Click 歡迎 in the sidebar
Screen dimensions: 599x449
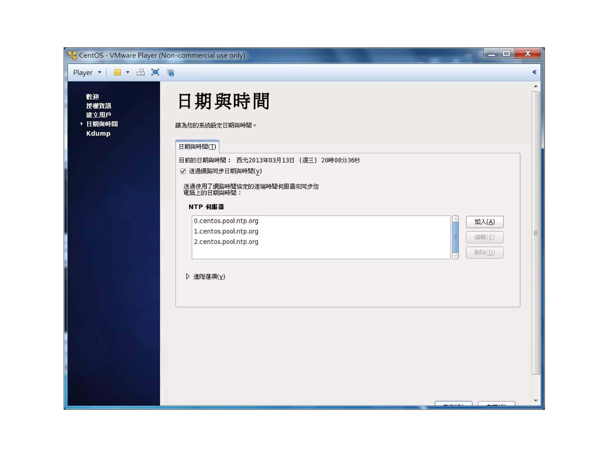[x=92, y=97]
